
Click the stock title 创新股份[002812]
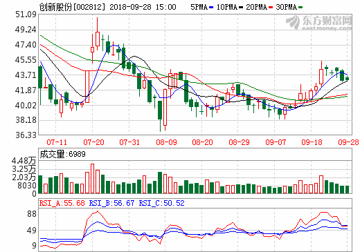(x=72, y=7)
